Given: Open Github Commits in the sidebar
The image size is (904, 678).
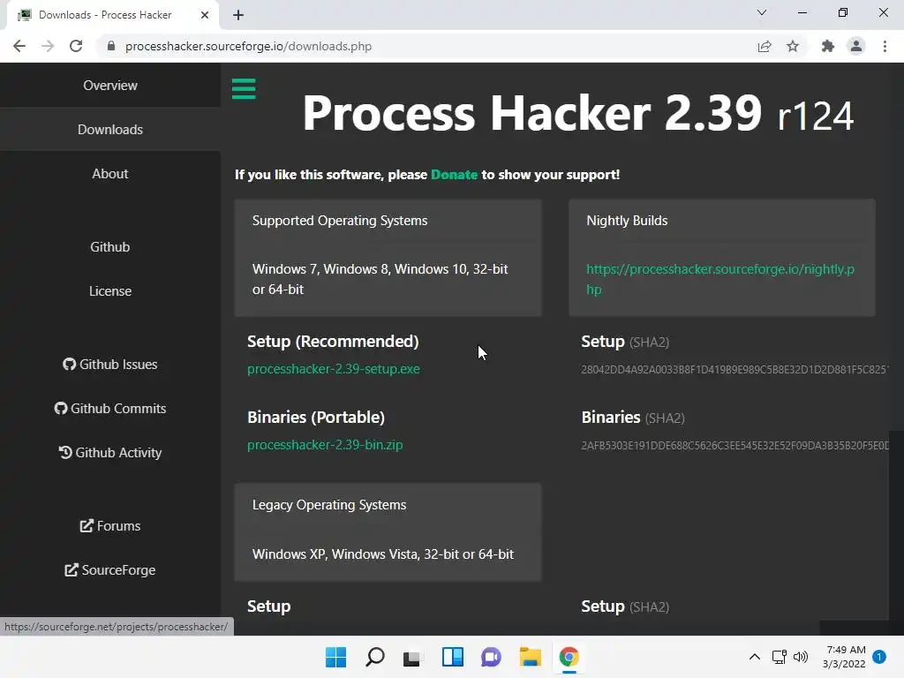Looking at the screenshot, I should click(110, 408).
